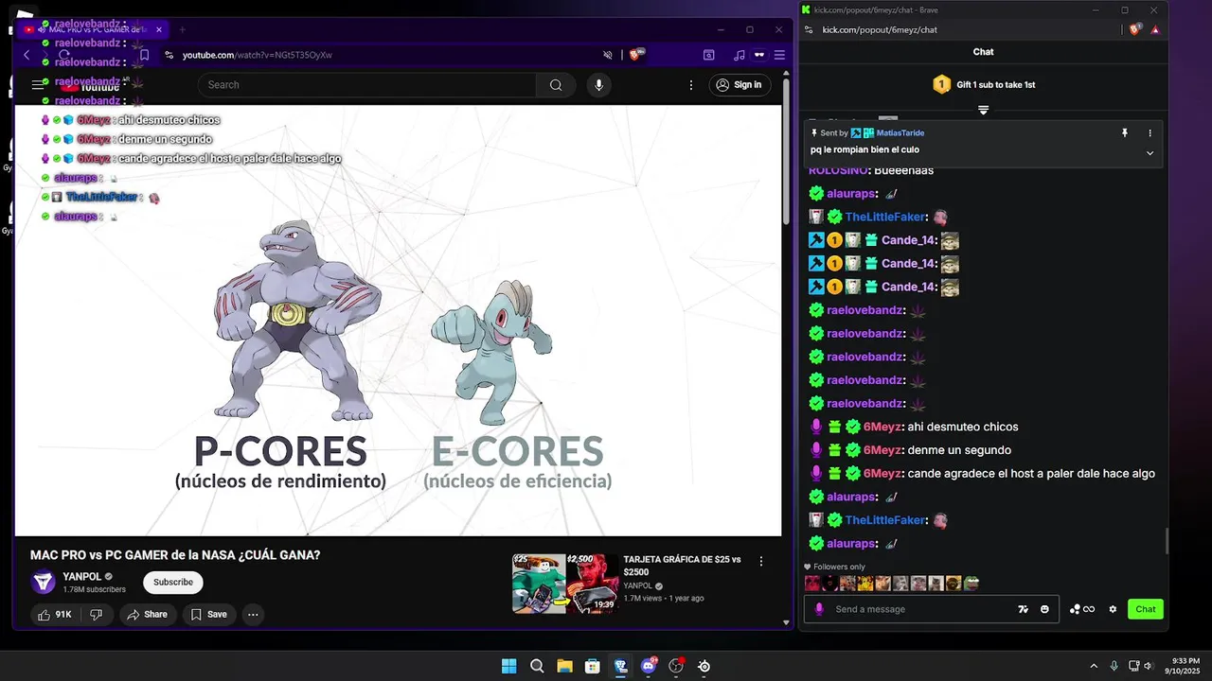Send message with green Chat button
1212x681 pixels.
(1146, 609)
